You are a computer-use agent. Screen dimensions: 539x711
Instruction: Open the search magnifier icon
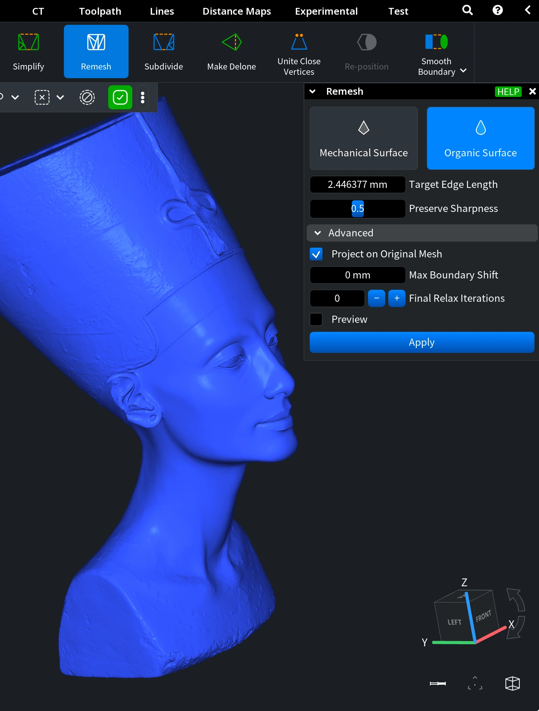coord(468,10)
